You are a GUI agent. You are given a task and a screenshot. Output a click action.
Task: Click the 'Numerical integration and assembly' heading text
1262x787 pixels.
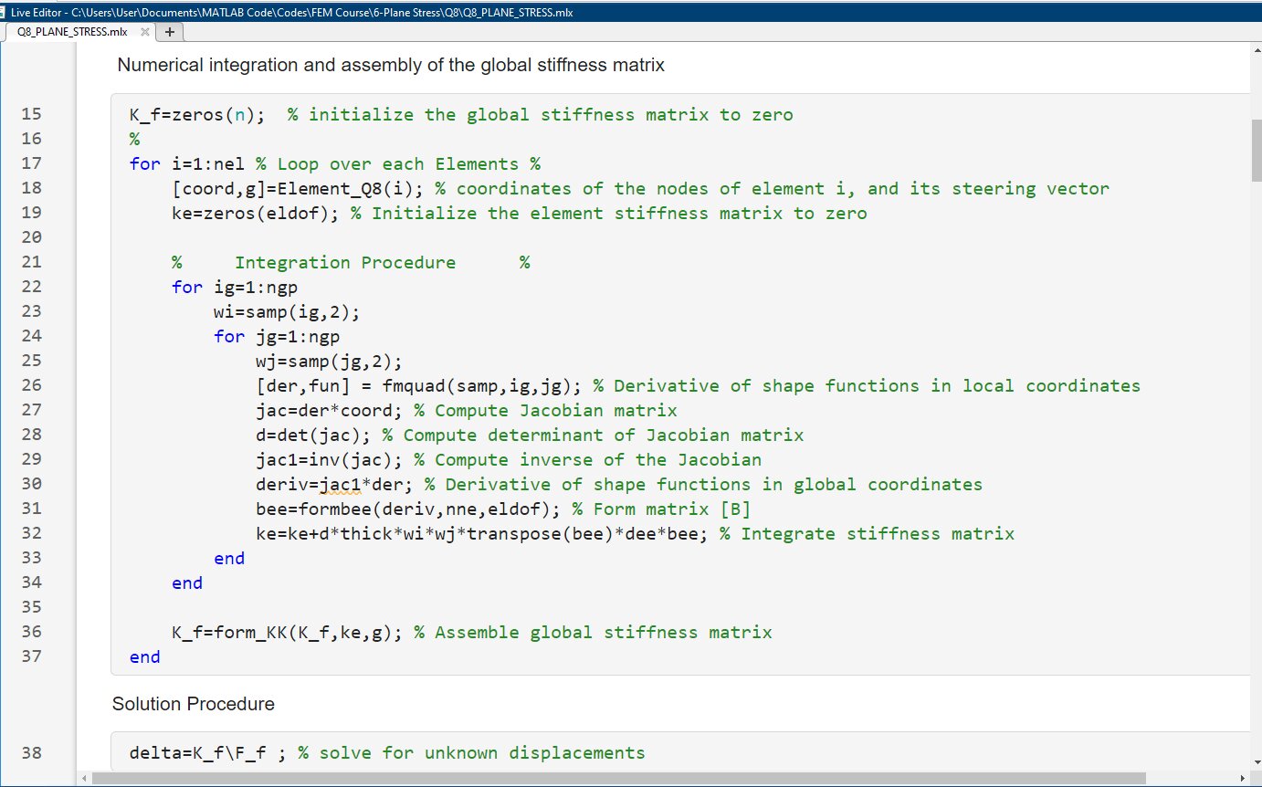pos(391,66)
